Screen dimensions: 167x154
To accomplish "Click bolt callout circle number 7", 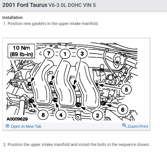I will coord(49,53).
